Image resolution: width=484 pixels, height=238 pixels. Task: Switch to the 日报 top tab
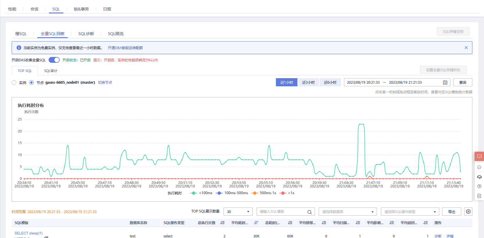click(x=107, y=9)
